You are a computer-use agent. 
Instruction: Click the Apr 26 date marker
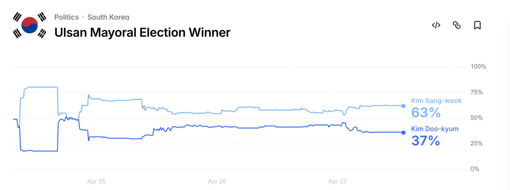(217, 181)
